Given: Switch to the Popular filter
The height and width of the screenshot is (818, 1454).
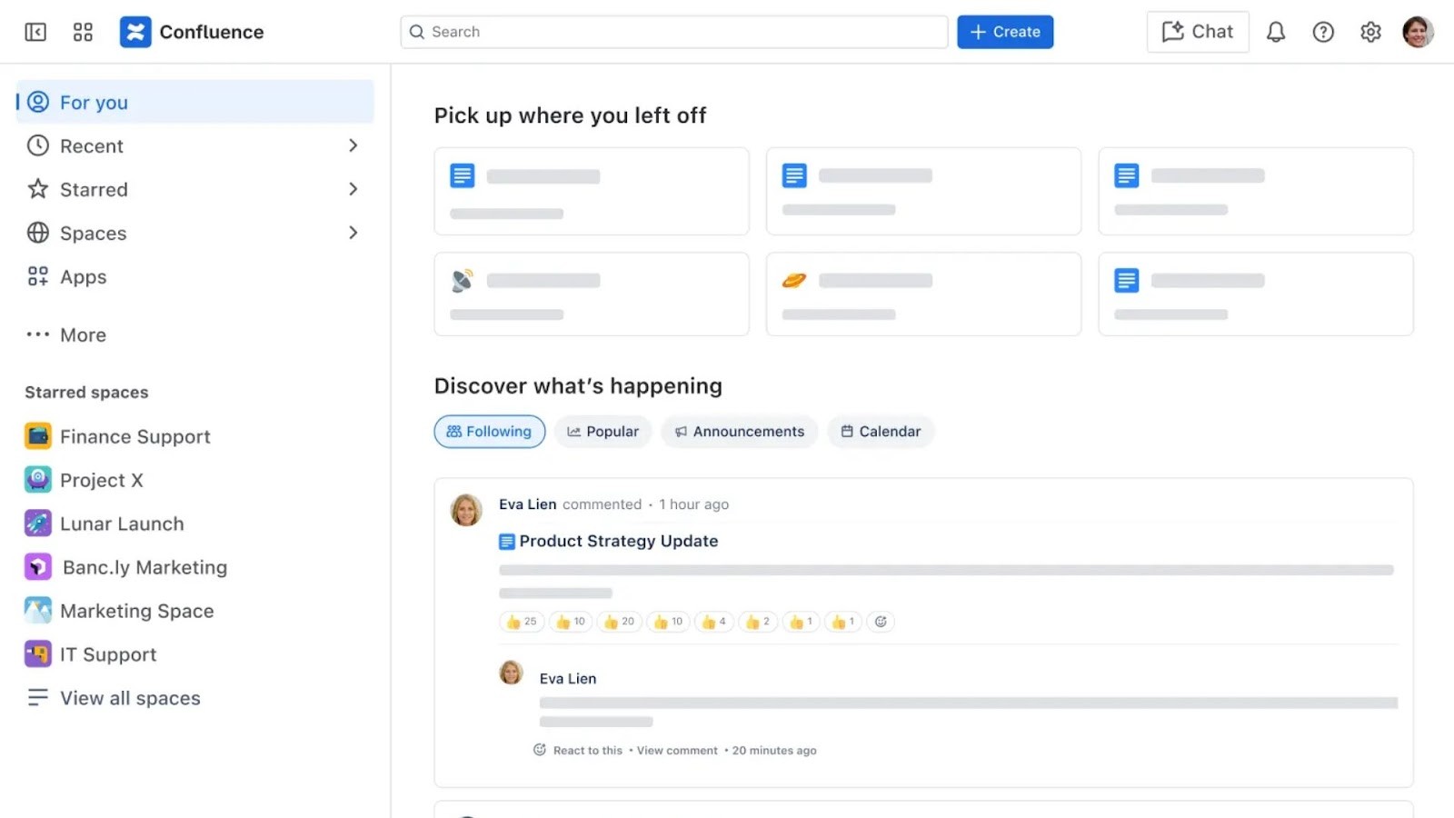Looking at the screenshot, I should pyautogui.click(x=603, y=431).
